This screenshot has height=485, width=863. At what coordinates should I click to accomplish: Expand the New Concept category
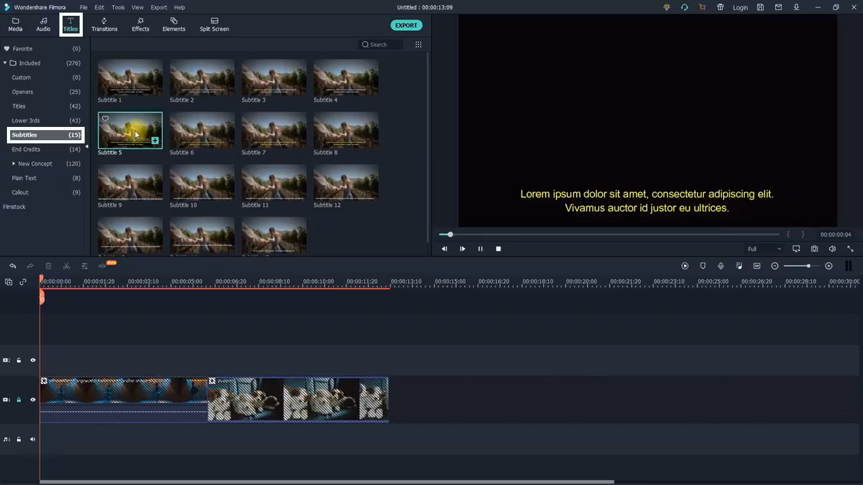point(14,164)
